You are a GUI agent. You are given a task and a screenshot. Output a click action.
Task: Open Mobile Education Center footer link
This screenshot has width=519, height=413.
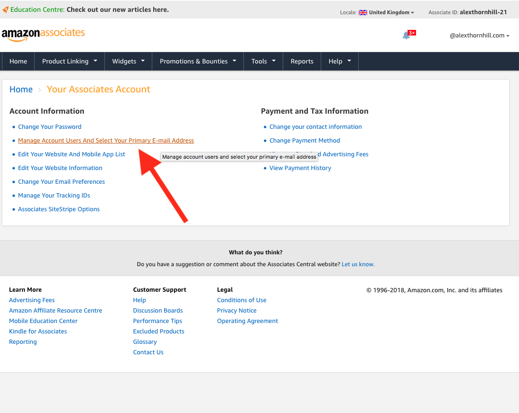43,321
